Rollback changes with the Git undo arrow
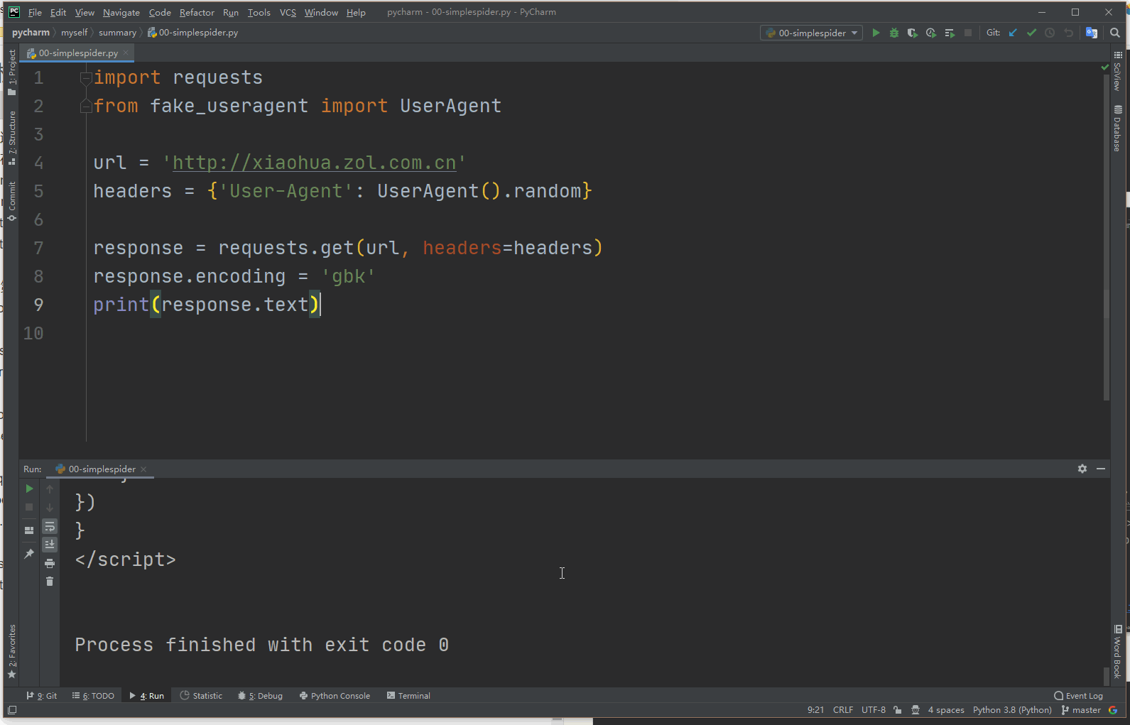The height and width of the screenshot is (725, 1130). click(1068, 33)
